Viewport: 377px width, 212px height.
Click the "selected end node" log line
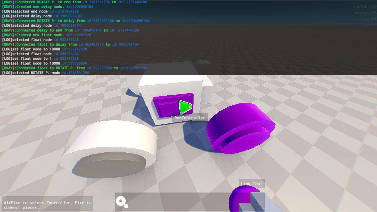(x=40, y=11)
